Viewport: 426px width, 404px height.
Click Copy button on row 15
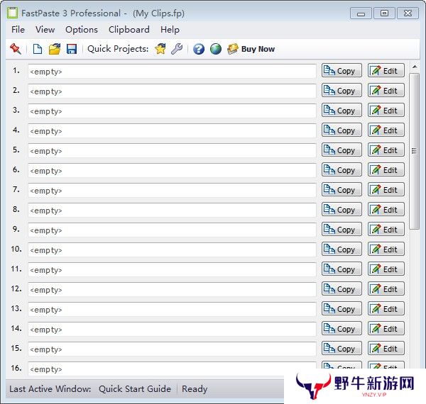[x=342, y=348]
